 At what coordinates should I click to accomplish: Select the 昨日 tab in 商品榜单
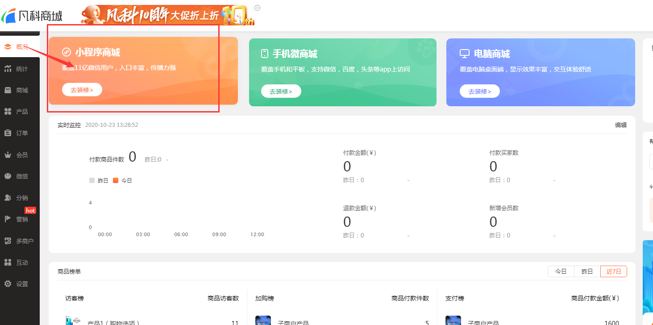coord(587,271)
